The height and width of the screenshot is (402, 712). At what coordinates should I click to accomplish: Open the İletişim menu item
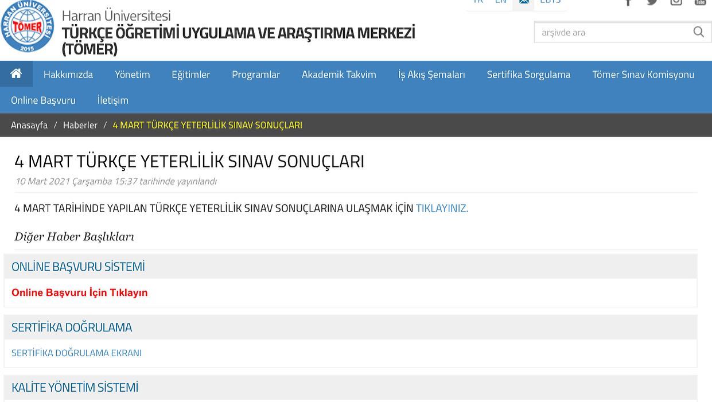(112, 100)
